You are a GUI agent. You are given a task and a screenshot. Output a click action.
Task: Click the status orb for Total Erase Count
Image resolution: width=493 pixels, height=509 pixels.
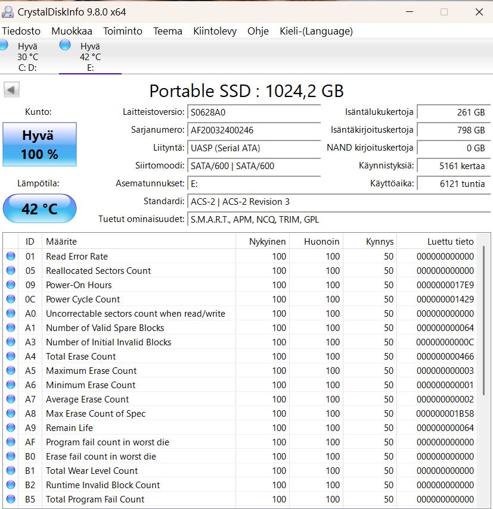[x=11, y=356]
